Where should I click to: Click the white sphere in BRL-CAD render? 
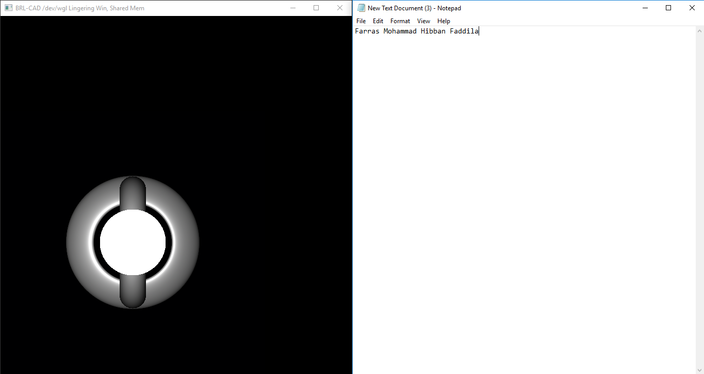point(133,242)
